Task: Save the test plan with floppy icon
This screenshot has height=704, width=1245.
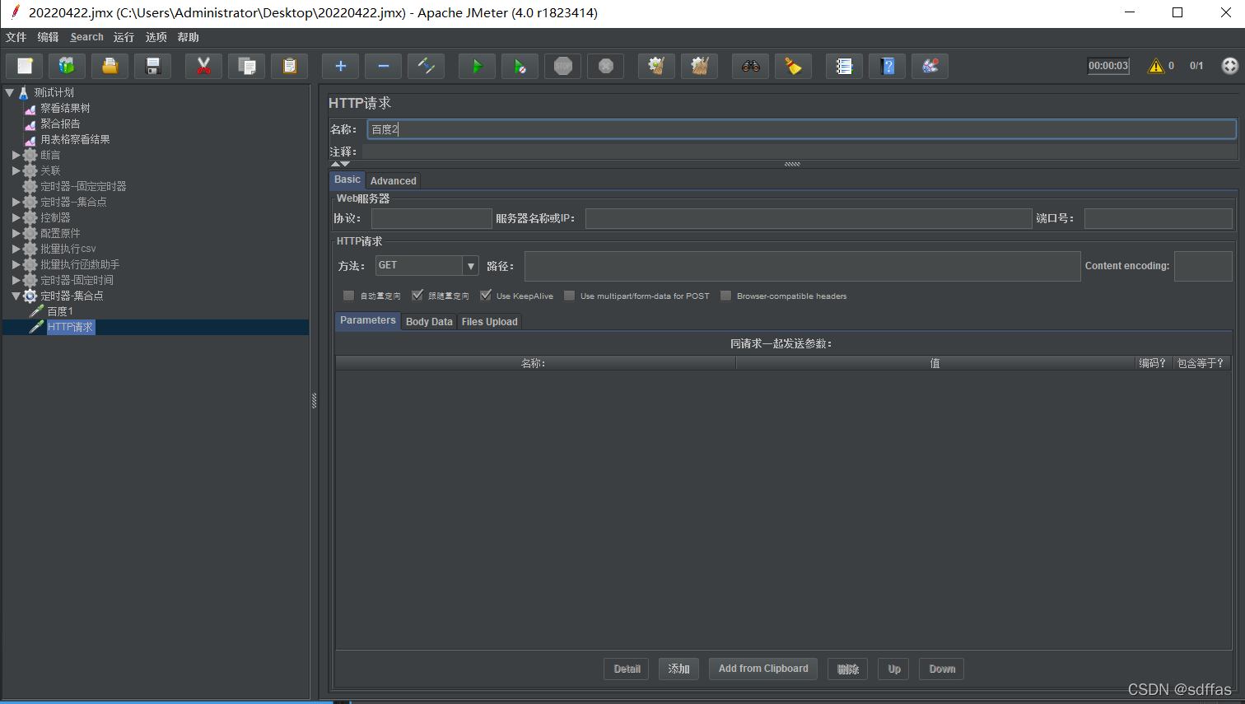Action: (153, 66)
